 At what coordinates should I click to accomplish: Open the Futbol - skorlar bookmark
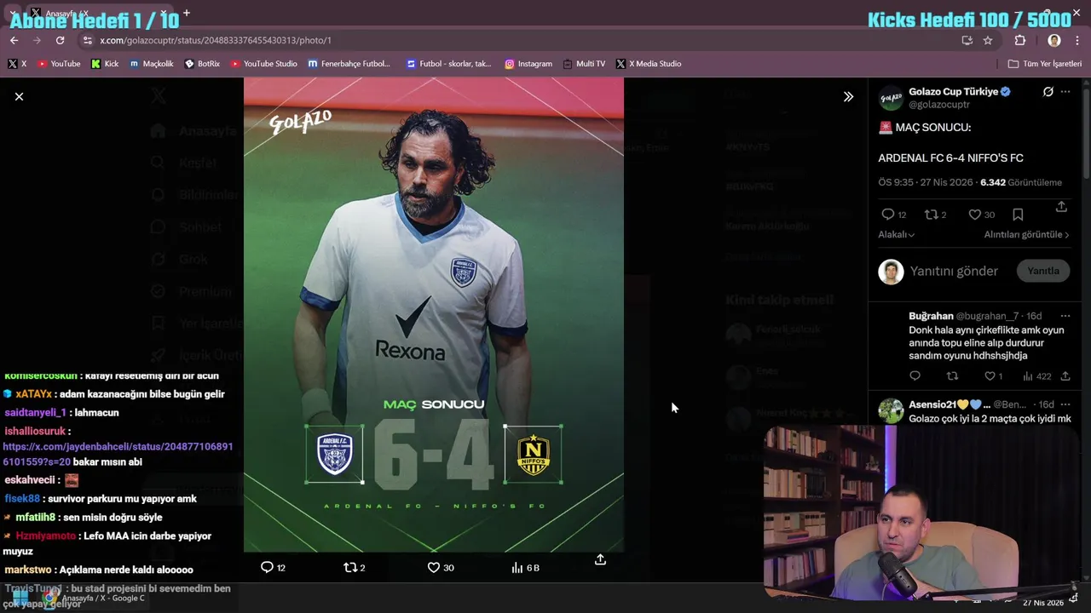[x=449, y=64]
